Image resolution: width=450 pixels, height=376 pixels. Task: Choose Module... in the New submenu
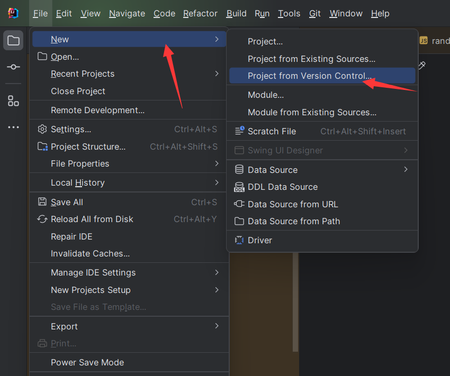pyautogui.click(x=322, y=95)
